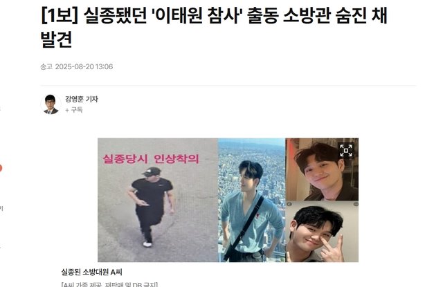Click the partial 기 text at the left edge
Viewport: 443px width, 287px height.
click(x=1, y=209)
